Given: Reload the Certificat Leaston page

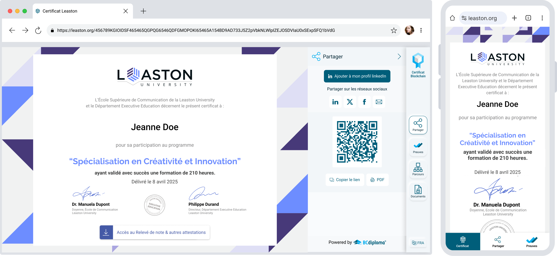Looking at the screenshot, I should (38, 30).
